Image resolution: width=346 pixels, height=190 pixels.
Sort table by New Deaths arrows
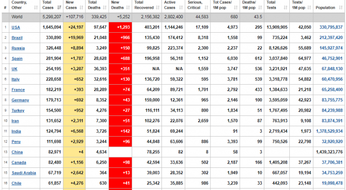point(128,8)
